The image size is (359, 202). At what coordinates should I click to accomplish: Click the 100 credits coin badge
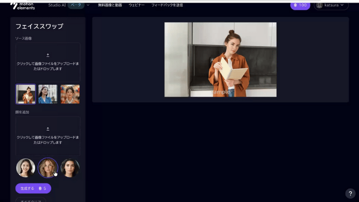tap(300, 5)
